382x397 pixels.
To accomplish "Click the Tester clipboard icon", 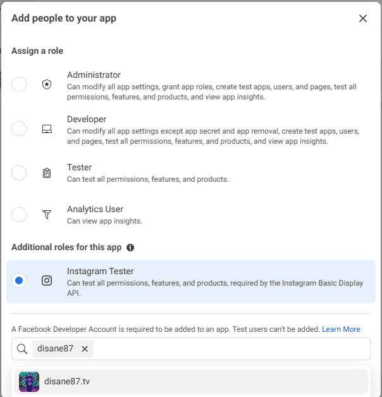I will (47, 173).
